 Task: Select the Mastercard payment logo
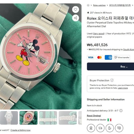[x=99, y=57]
